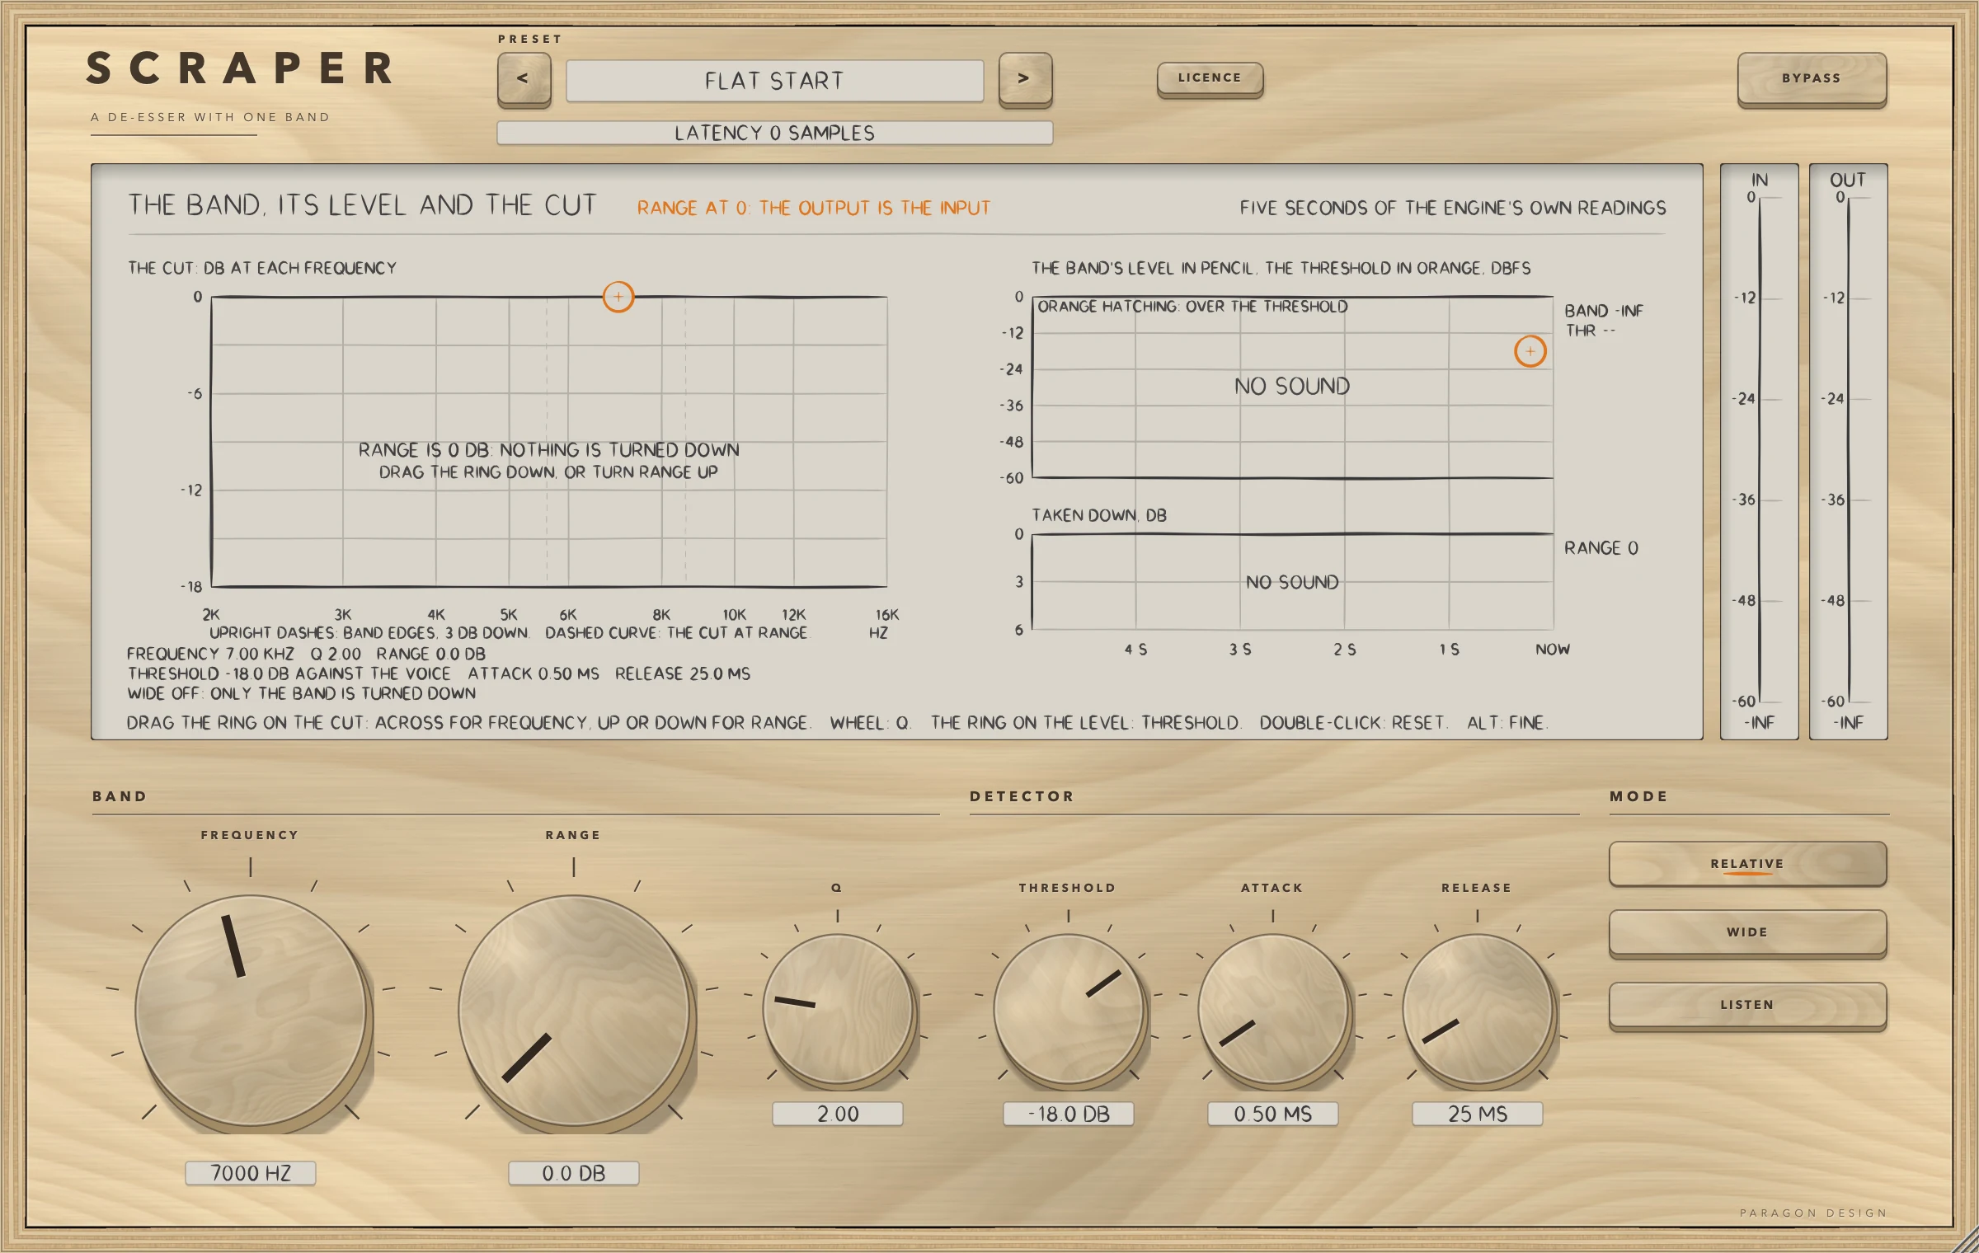1979x1253 pixels.
Task: Toggle Listen mode
Action: click(x=1747, y=1005)
